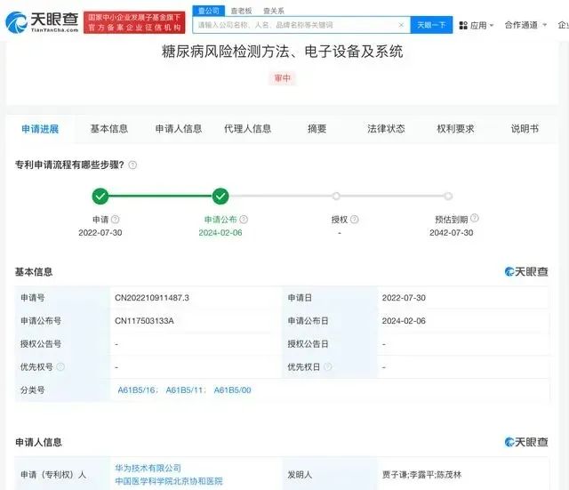The image size is (569, 490).
Task: Switch to the 法律状态 tab
Action: click(x=386, y=129)
